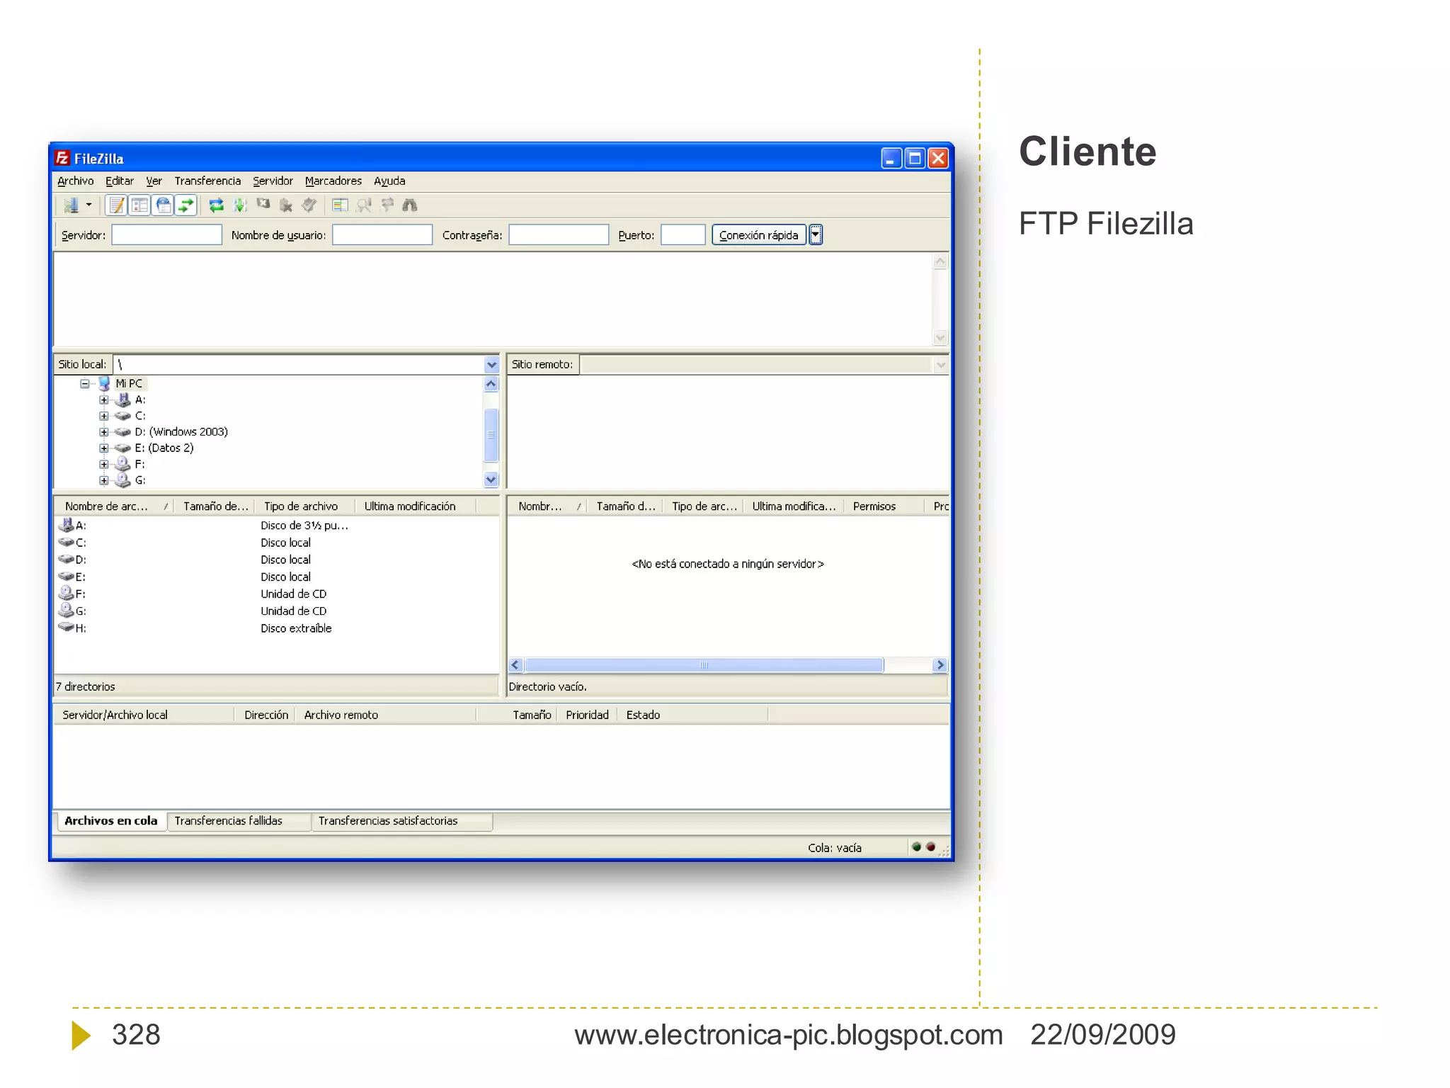The width and height of the screenshot is (1450, 1088).
Task: Toggle remote directory tree display button
Action: (163, 205)
